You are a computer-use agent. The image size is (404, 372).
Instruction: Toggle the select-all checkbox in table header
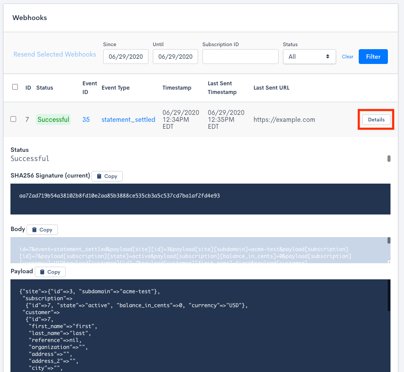click(x=15, y=87)
